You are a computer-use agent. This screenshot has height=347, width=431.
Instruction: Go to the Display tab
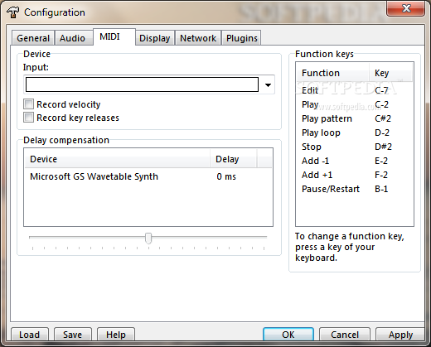(155, 38)
